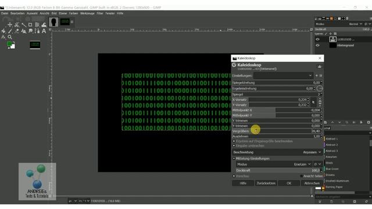Select the Bucket fill tool
Viewport: 372px width, 209px height.
[3, 31]
